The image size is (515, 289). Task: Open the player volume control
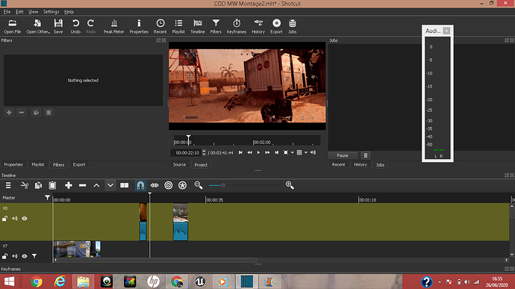click(x=313, y=152)
